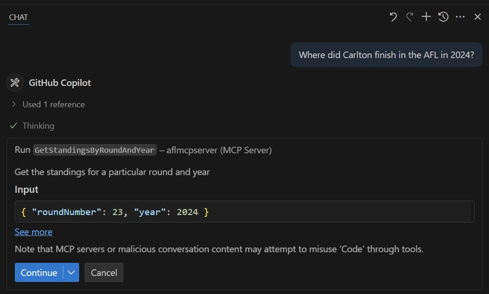Click the GitHub Copilot tools avatar icon
The image size is (489, 294).
tap(15, 83)
